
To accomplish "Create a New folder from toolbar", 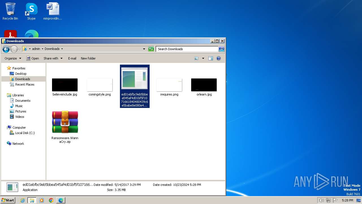I will pyautogui.click(x=88, y=58).
